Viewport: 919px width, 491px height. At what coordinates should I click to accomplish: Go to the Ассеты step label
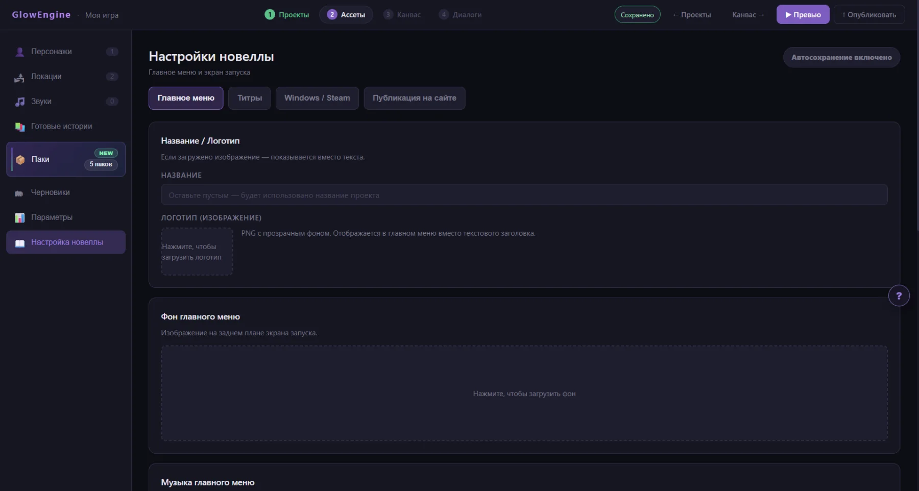(353, 15)
